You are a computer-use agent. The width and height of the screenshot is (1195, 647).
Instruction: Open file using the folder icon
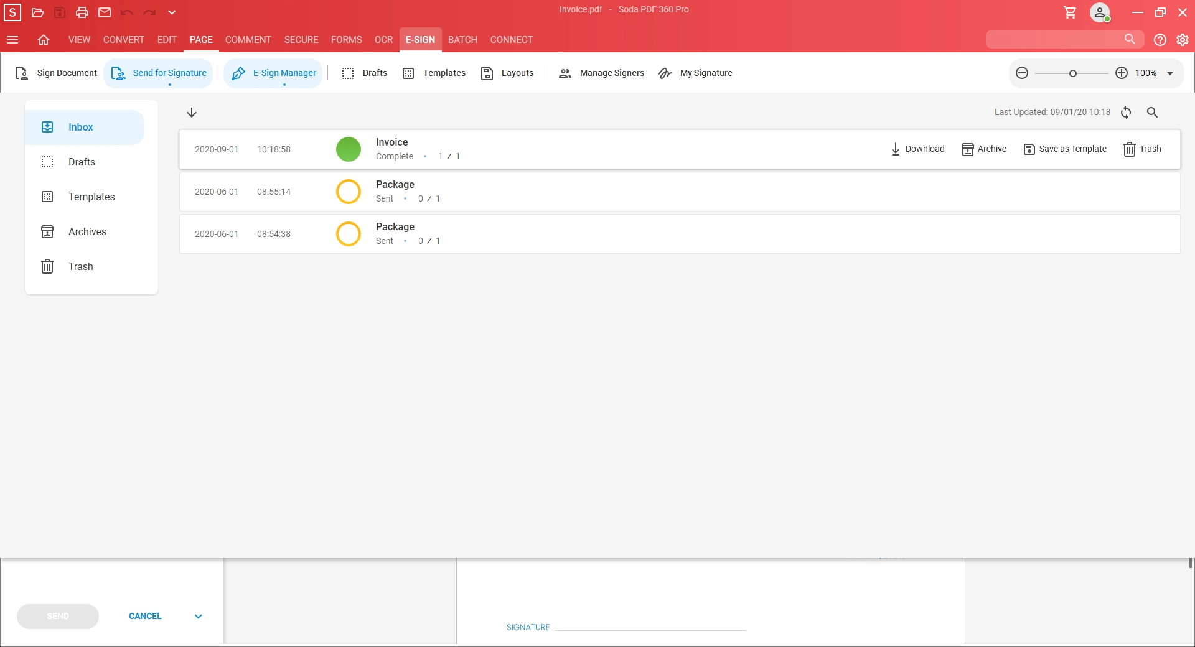[37, 12]
